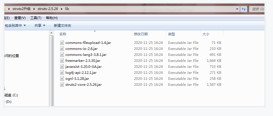Click the navigation pane scroll-up arrow

[51, 33]
